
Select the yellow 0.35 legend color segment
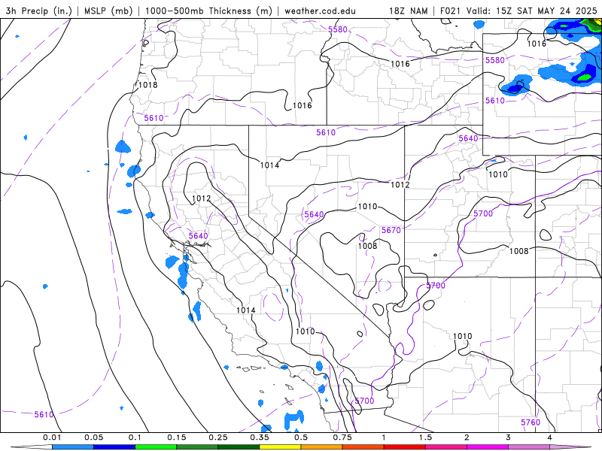click(280, 447)
